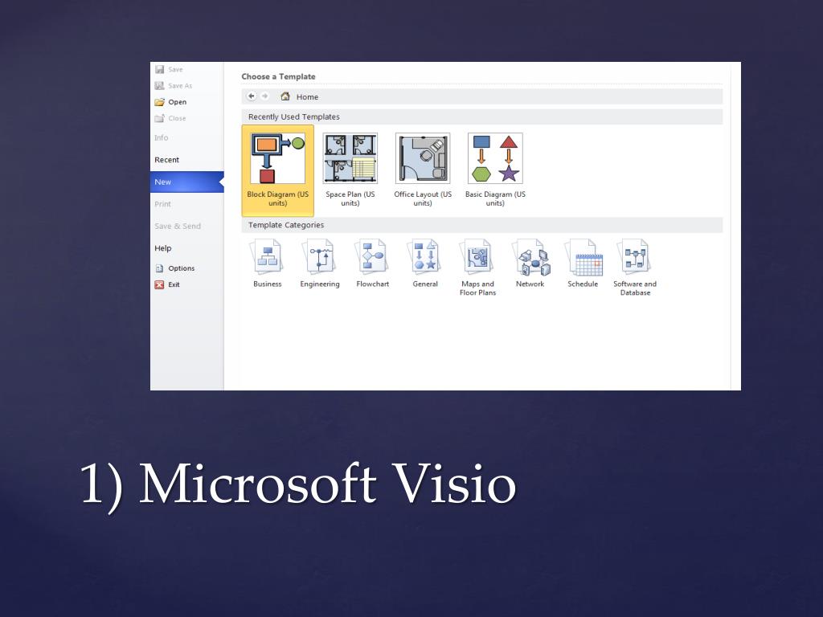The height and width of the screenshot is (617, 823).
Task: Select the Block Diagram (US units) template
Action: coord(277,170)
